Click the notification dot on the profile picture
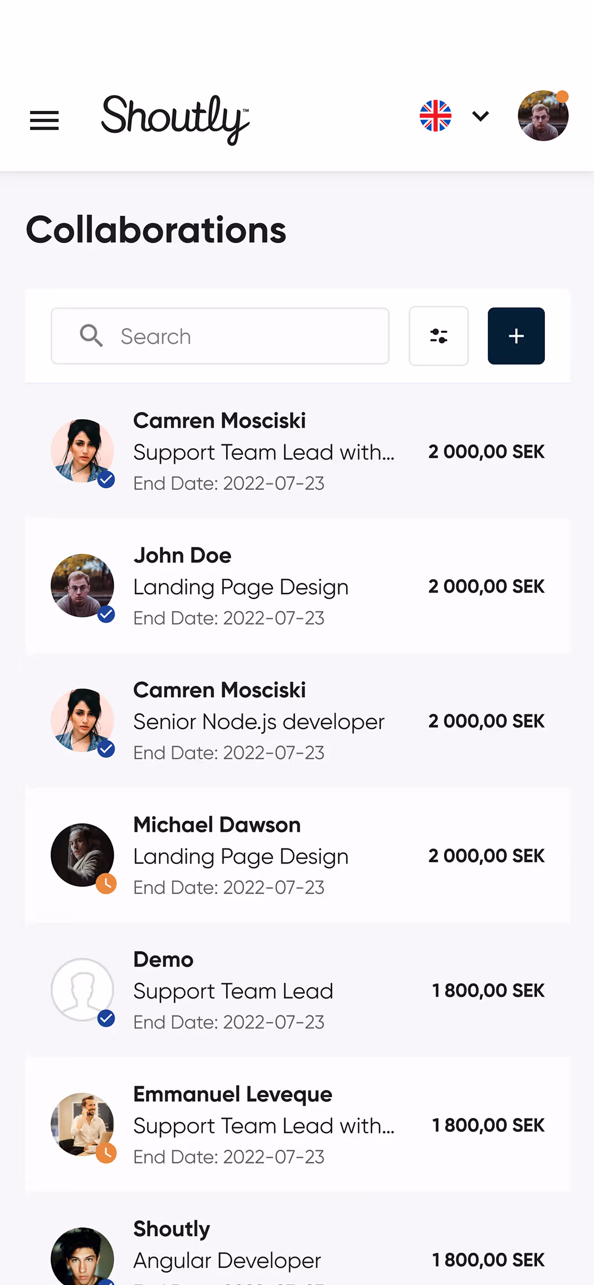594x1285 pixels. (563, 96)
